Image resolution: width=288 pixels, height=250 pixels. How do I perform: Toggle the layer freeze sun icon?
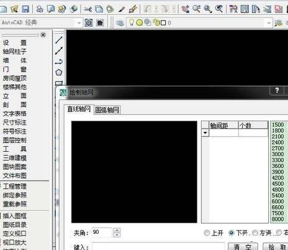tap(140, 22)
